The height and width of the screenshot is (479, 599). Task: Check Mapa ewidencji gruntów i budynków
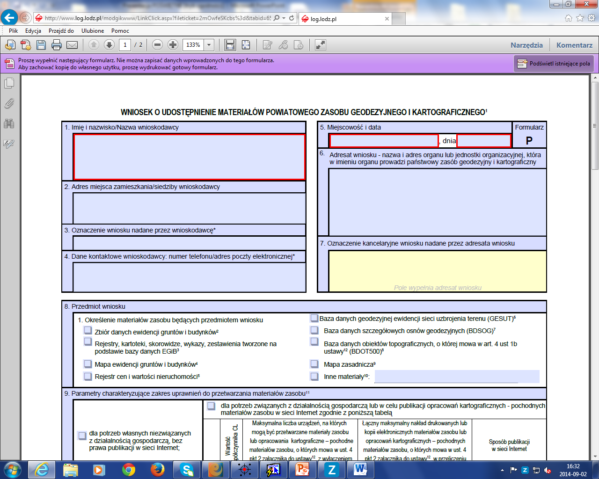click(88, 363)
